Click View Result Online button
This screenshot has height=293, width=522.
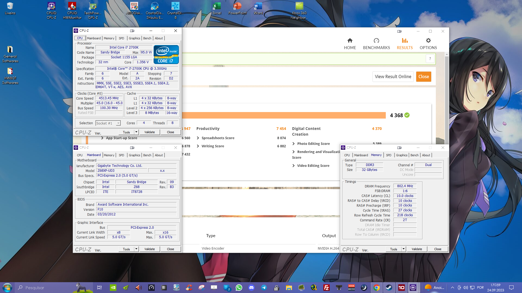coord(393,77)
